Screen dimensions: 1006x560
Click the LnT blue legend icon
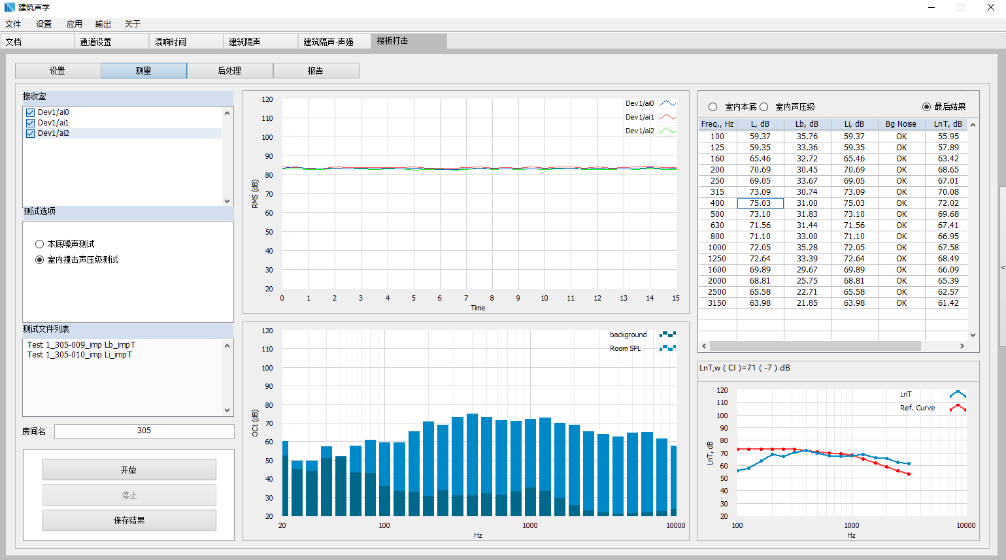pyautogui.click(x=958, y=394)
